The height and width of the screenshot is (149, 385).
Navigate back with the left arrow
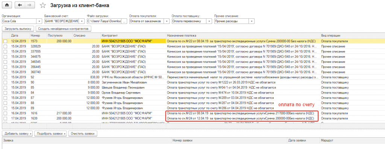(x=20, y=5)
